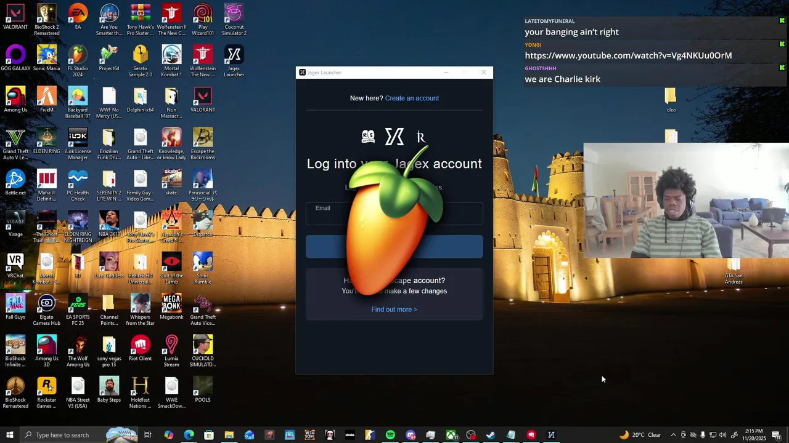Select the Serato Sample 2.0 icon
The height and width of the screenshot is (443, 789).
pyautogui.click(x=141, y=62)
